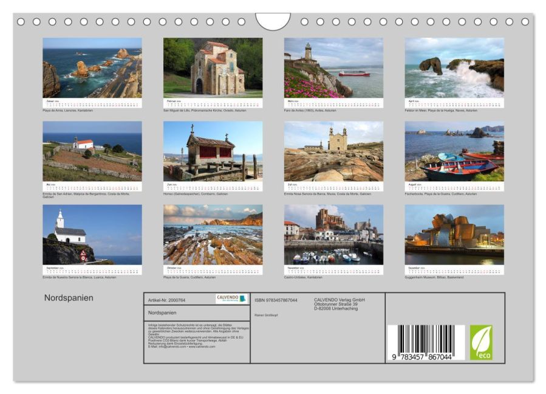Viewport: 546px width, 394px height.
Task: Click the CALVENDO Verlag GmbH address
Action: pyautogui.click(x=339, y=304)
